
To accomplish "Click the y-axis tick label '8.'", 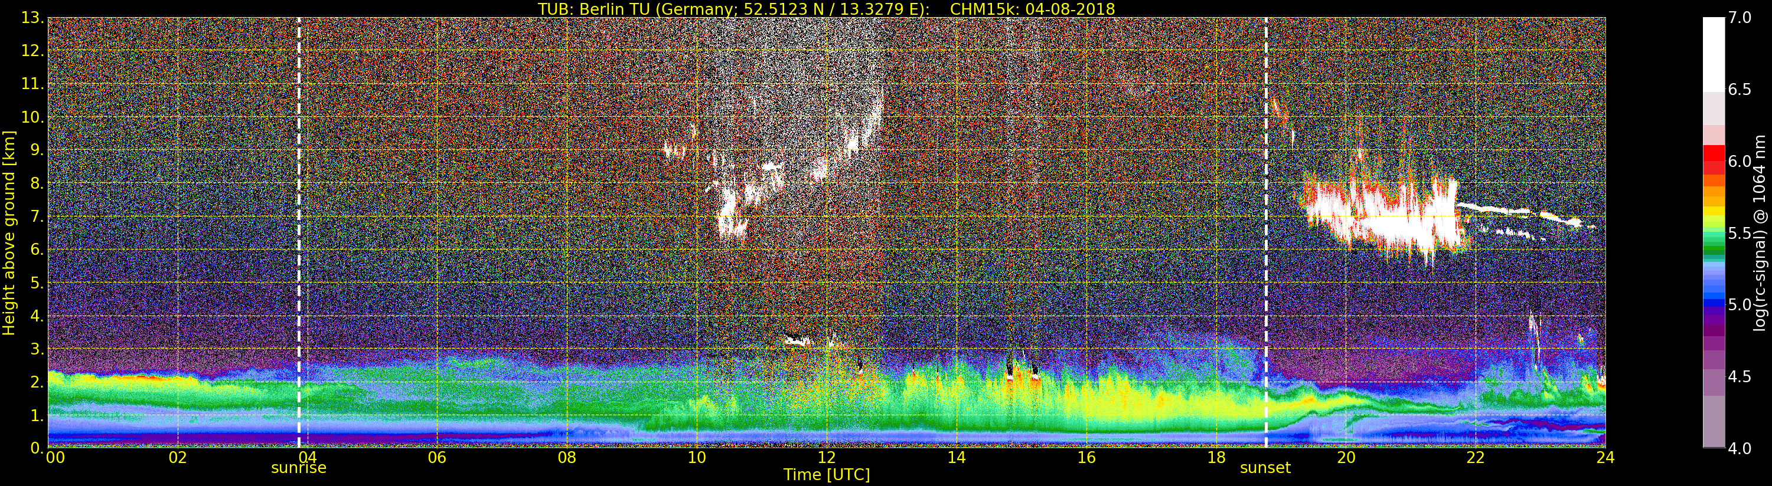I will click(37, 183).
